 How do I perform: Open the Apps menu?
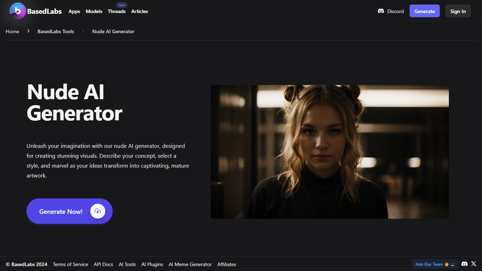tap(74, 11)
